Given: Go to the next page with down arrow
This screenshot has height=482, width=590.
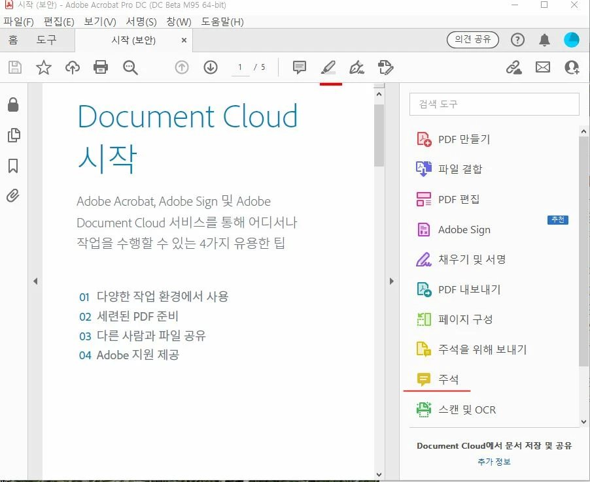Looking at the screenshot, I should (211, 68).
